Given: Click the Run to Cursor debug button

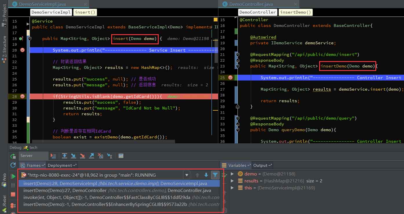Looking at the screenshot, I should click(110, 156).
